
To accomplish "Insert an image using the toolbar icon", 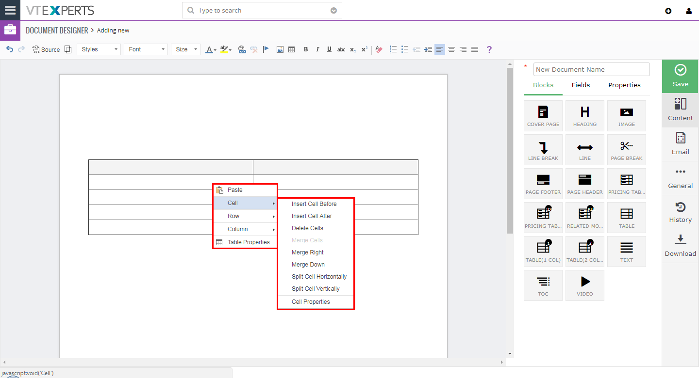I will tap(280, 49).
